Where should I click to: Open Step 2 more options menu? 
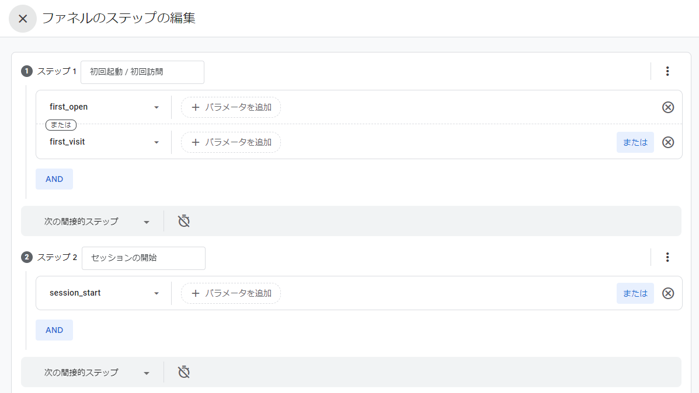[x=667, y=257]
